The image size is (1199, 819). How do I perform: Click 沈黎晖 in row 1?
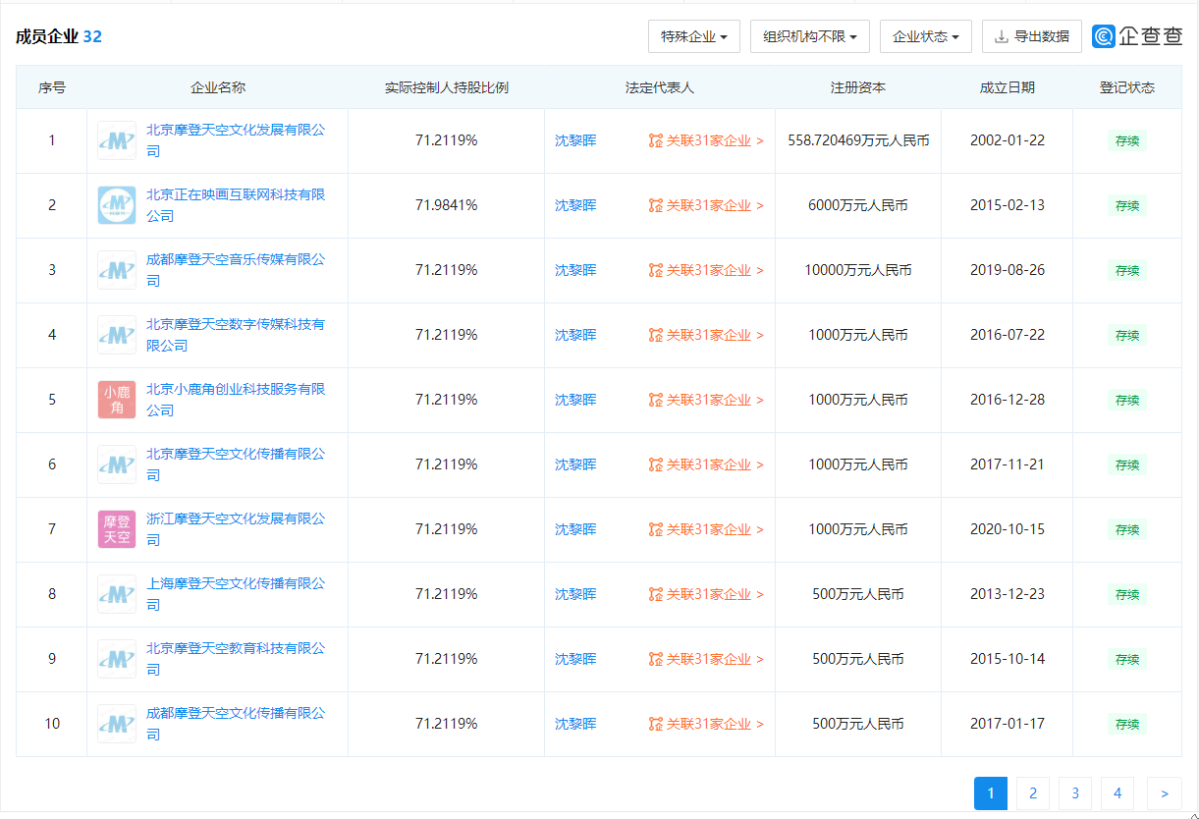575,140
